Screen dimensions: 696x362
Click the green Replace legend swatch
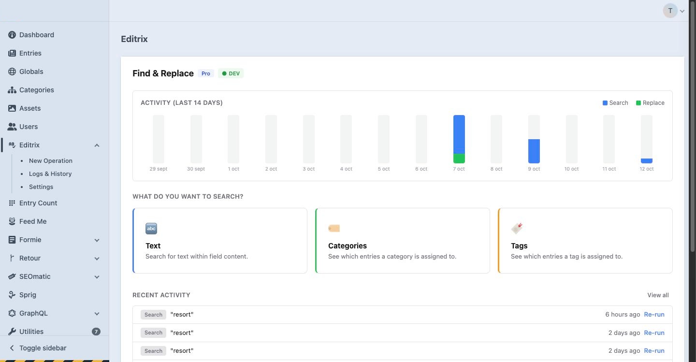[x=638, y=103]
